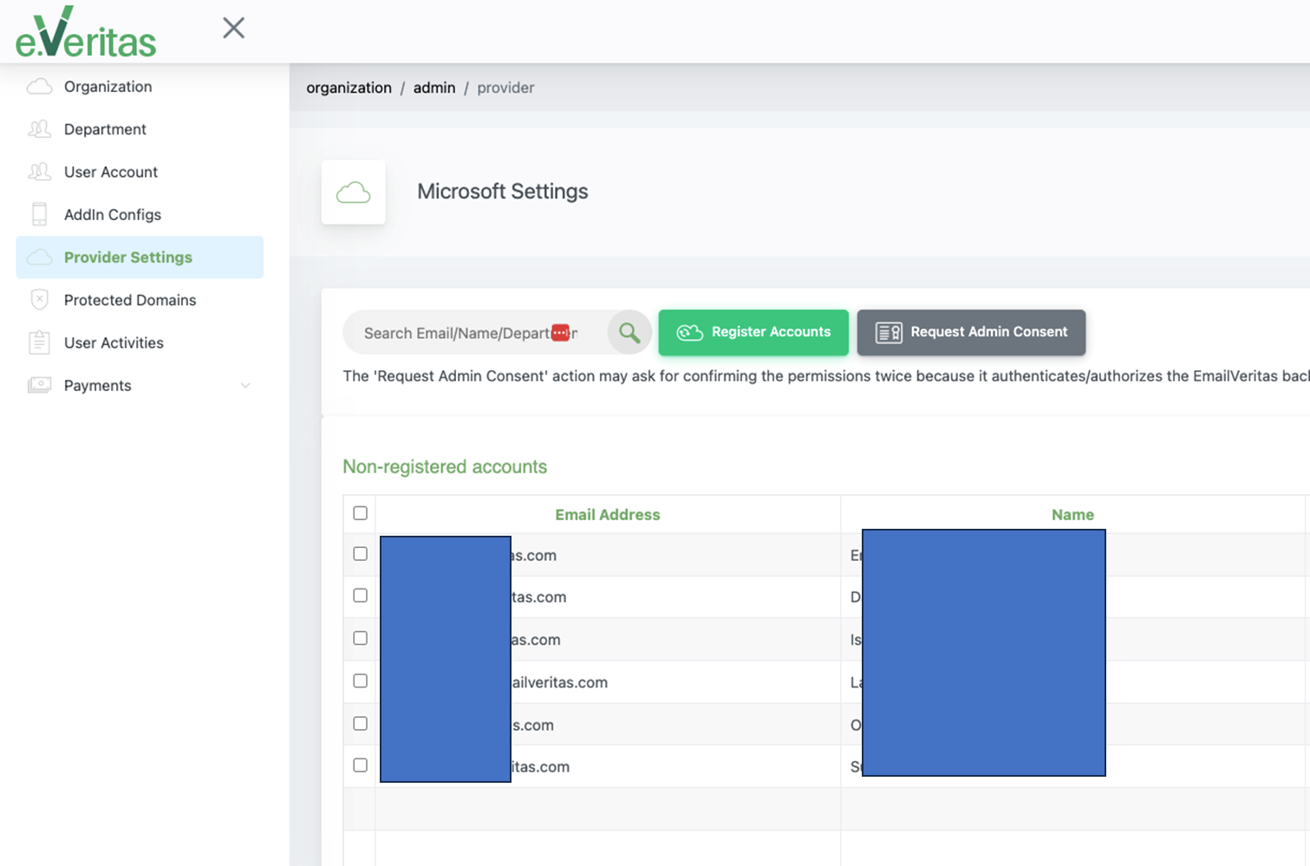Click the User Account people icon
The image size is (1310, 866).
coord(39,172)
